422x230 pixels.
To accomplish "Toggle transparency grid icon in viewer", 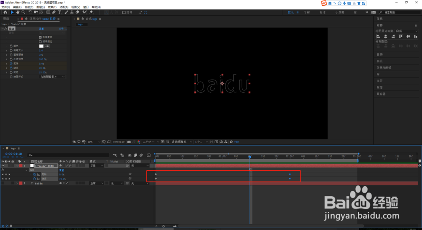I will pyautogui.click(x=168, y=142).
